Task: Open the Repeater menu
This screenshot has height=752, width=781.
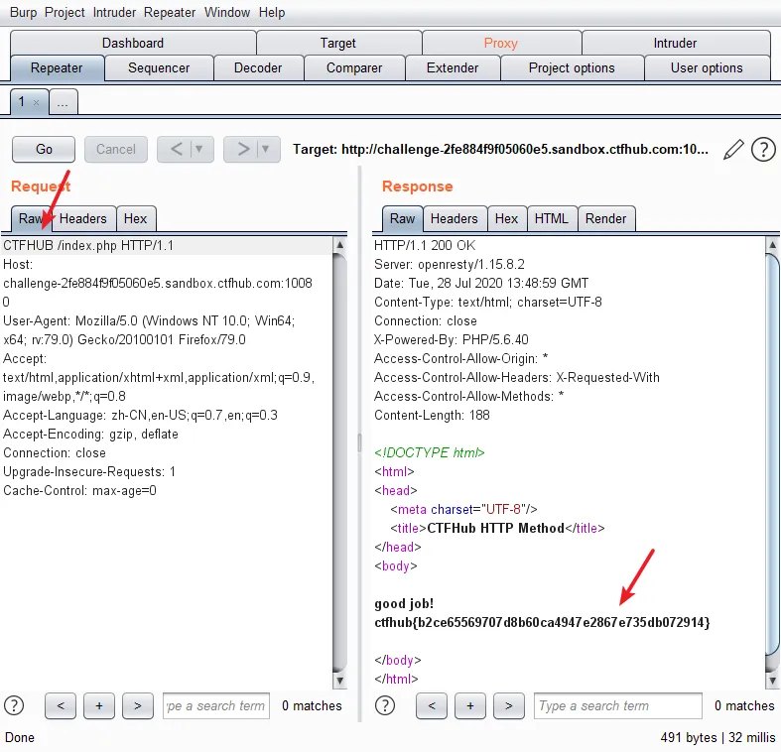Action: [x=170, y=13]
